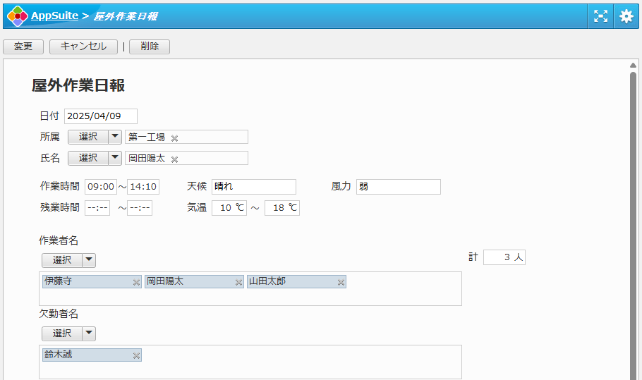Click the 日付 date input field
The image size is (642, 380).
[100, 116]
